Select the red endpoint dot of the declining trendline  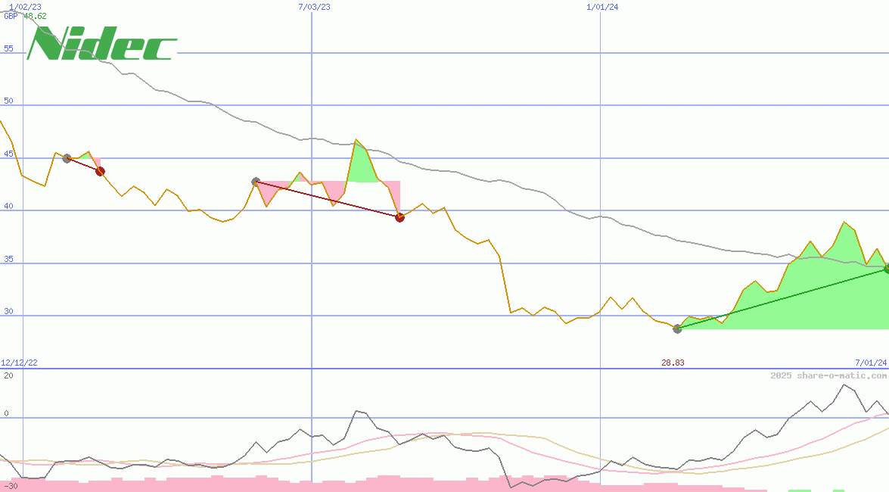(x=399, y=217)
